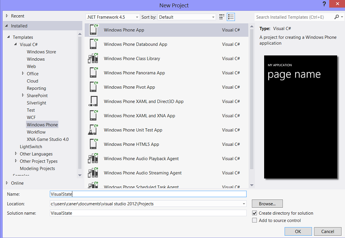Collapse the Installed section
Viewport: 345px width, 238px height.
coord(7,26)
